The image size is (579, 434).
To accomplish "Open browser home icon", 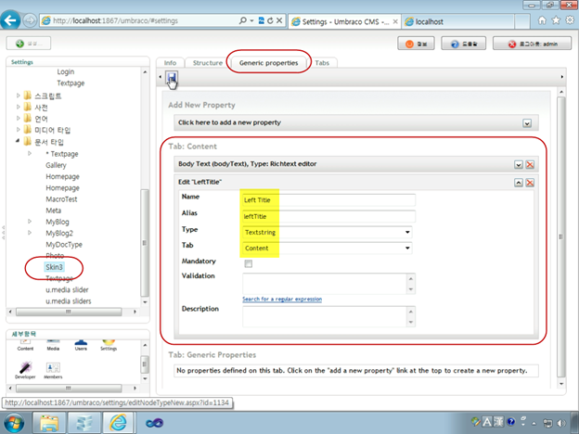I will click(542, 20).
